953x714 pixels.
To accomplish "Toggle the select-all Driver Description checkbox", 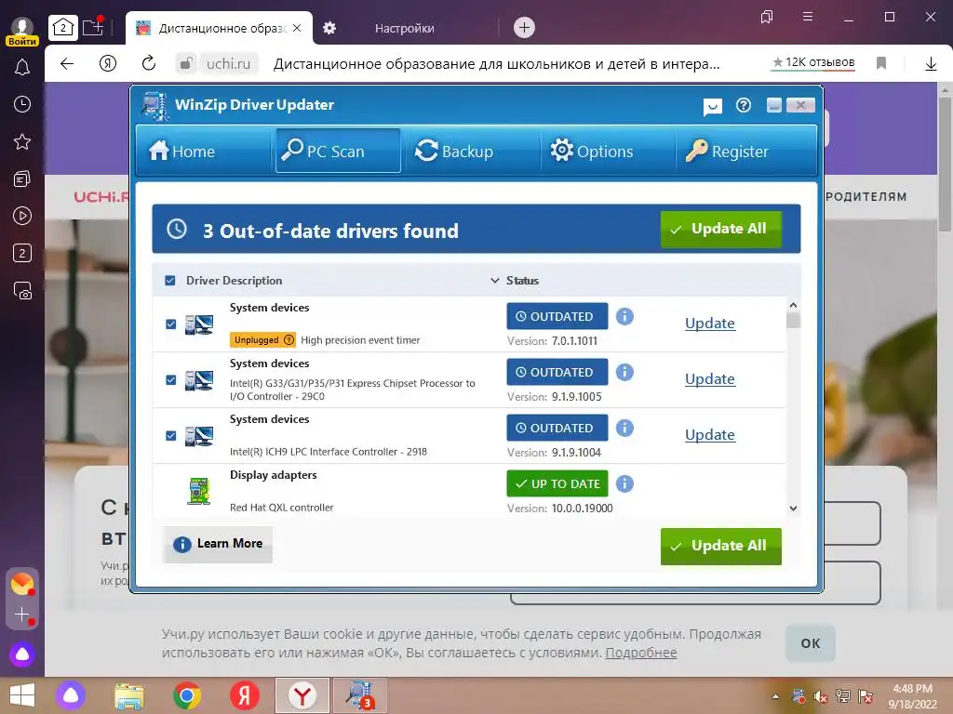I will [170, 281].
